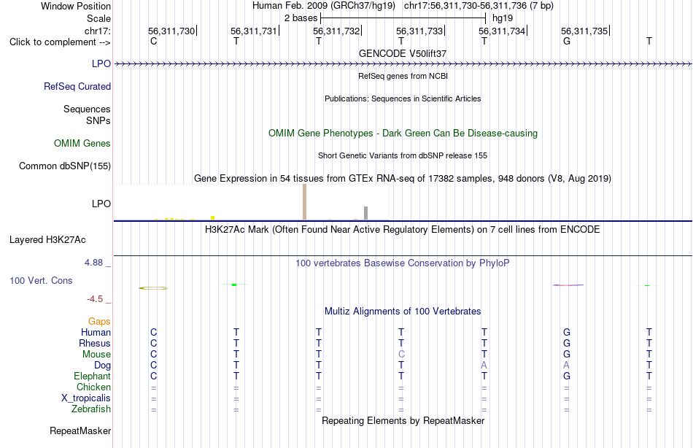This screenshot has width=693, height=448.
Task: Click the Chicken species row label
Action: click(x=93, y=387)
